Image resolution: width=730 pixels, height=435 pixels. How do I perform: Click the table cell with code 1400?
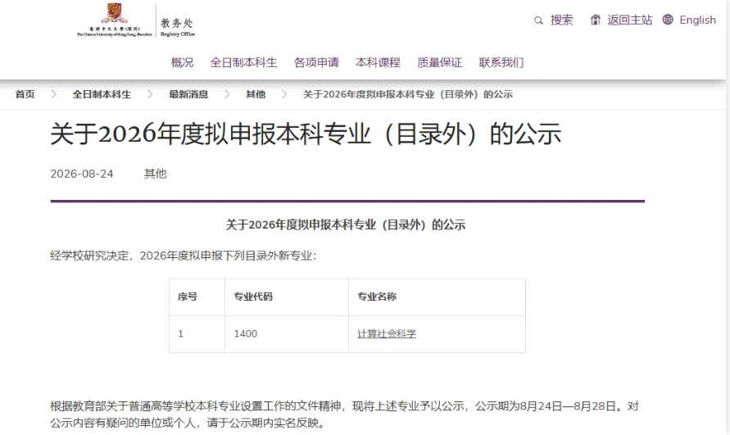point(286,334)
